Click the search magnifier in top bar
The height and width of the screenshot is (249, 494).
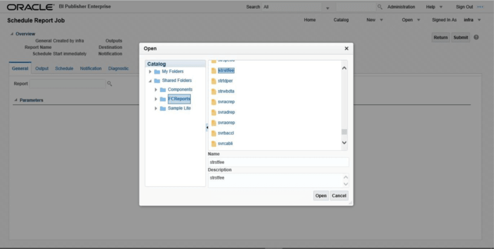(x=380, y=7)
